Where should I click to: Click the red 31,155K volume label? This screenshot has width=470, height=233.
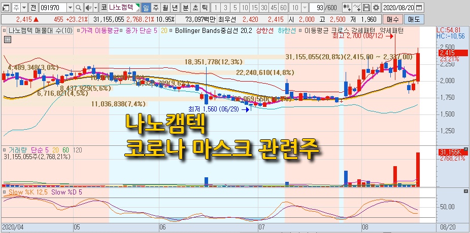(453, 152)
